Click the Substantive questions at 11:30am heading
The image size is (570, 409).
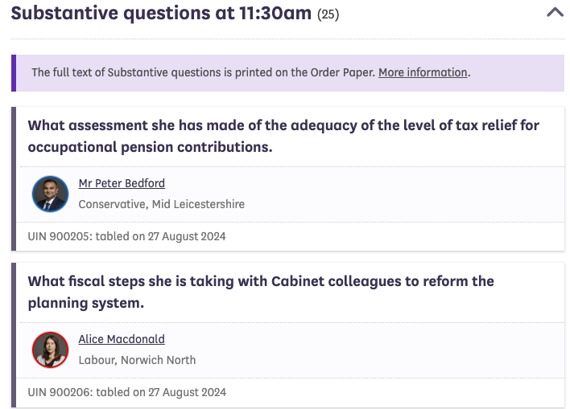[x=161, y=14]
